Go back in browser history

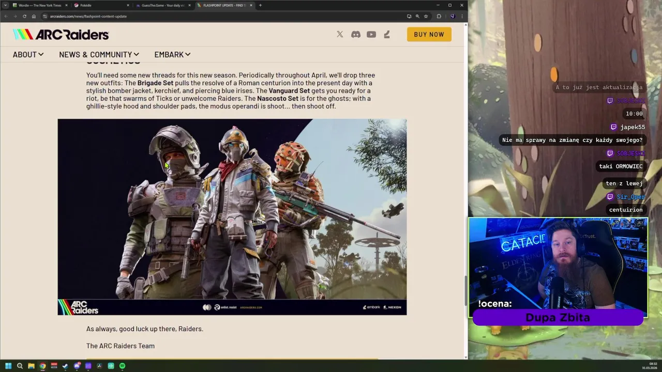click(6, 16)
